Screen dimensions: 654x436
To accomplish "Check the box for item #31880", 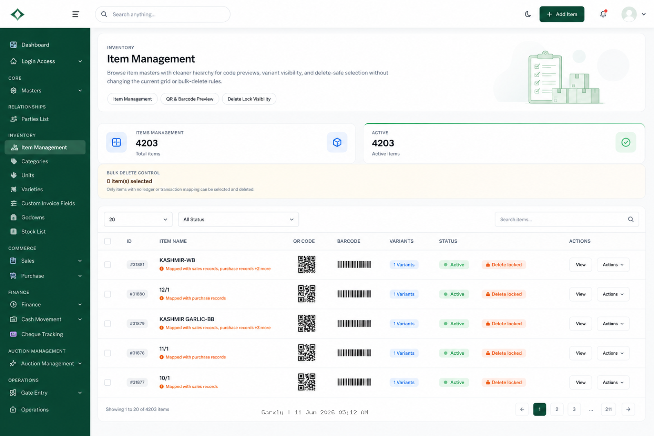I will (108, 294).
